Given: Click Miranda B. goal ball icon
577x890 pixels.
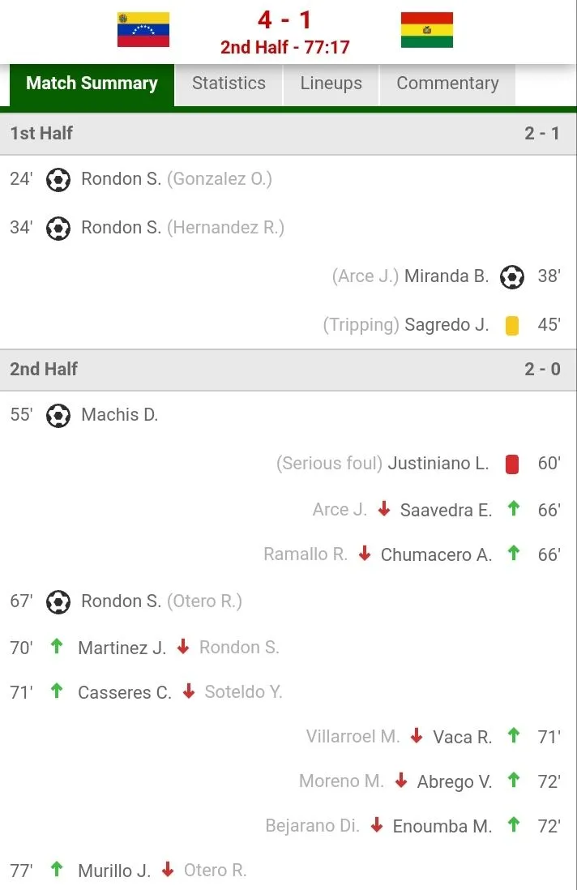Looking at the screenshot, I should tap(511, 276).
